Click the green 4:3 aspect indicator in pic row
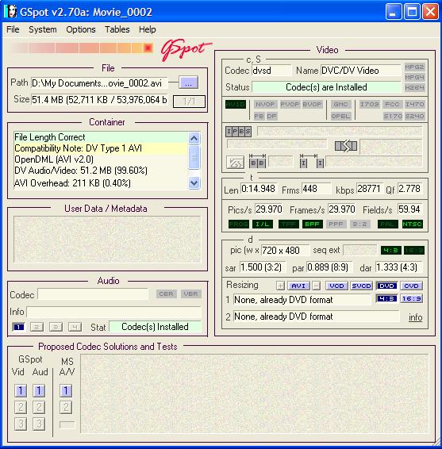Viewport: 442px width, 449px height. pyautogui.click(x=390, y=250)
